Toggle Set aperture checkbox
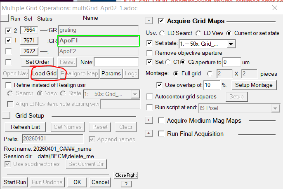283x189 pixels. [x=149, y=62]
